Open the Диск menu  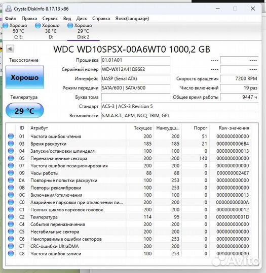pyautogui.click(x=82, y=19)
